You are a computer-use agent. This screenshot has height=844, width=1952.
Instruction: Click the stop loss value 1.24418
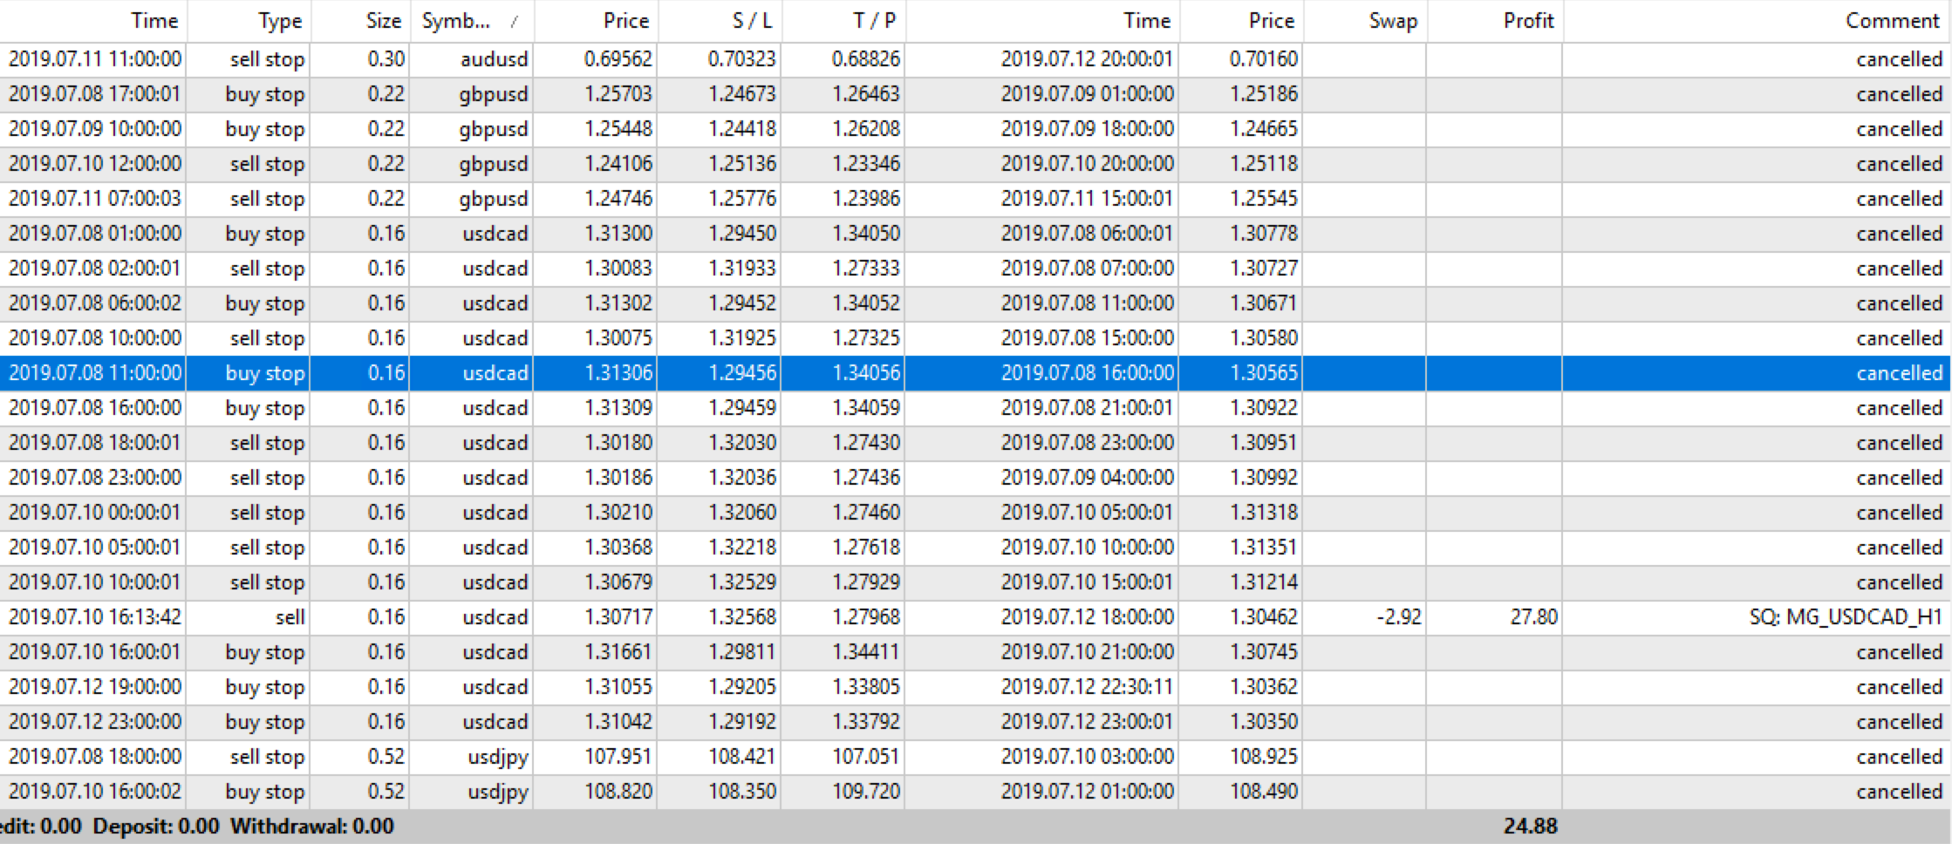tap(742, 129)
